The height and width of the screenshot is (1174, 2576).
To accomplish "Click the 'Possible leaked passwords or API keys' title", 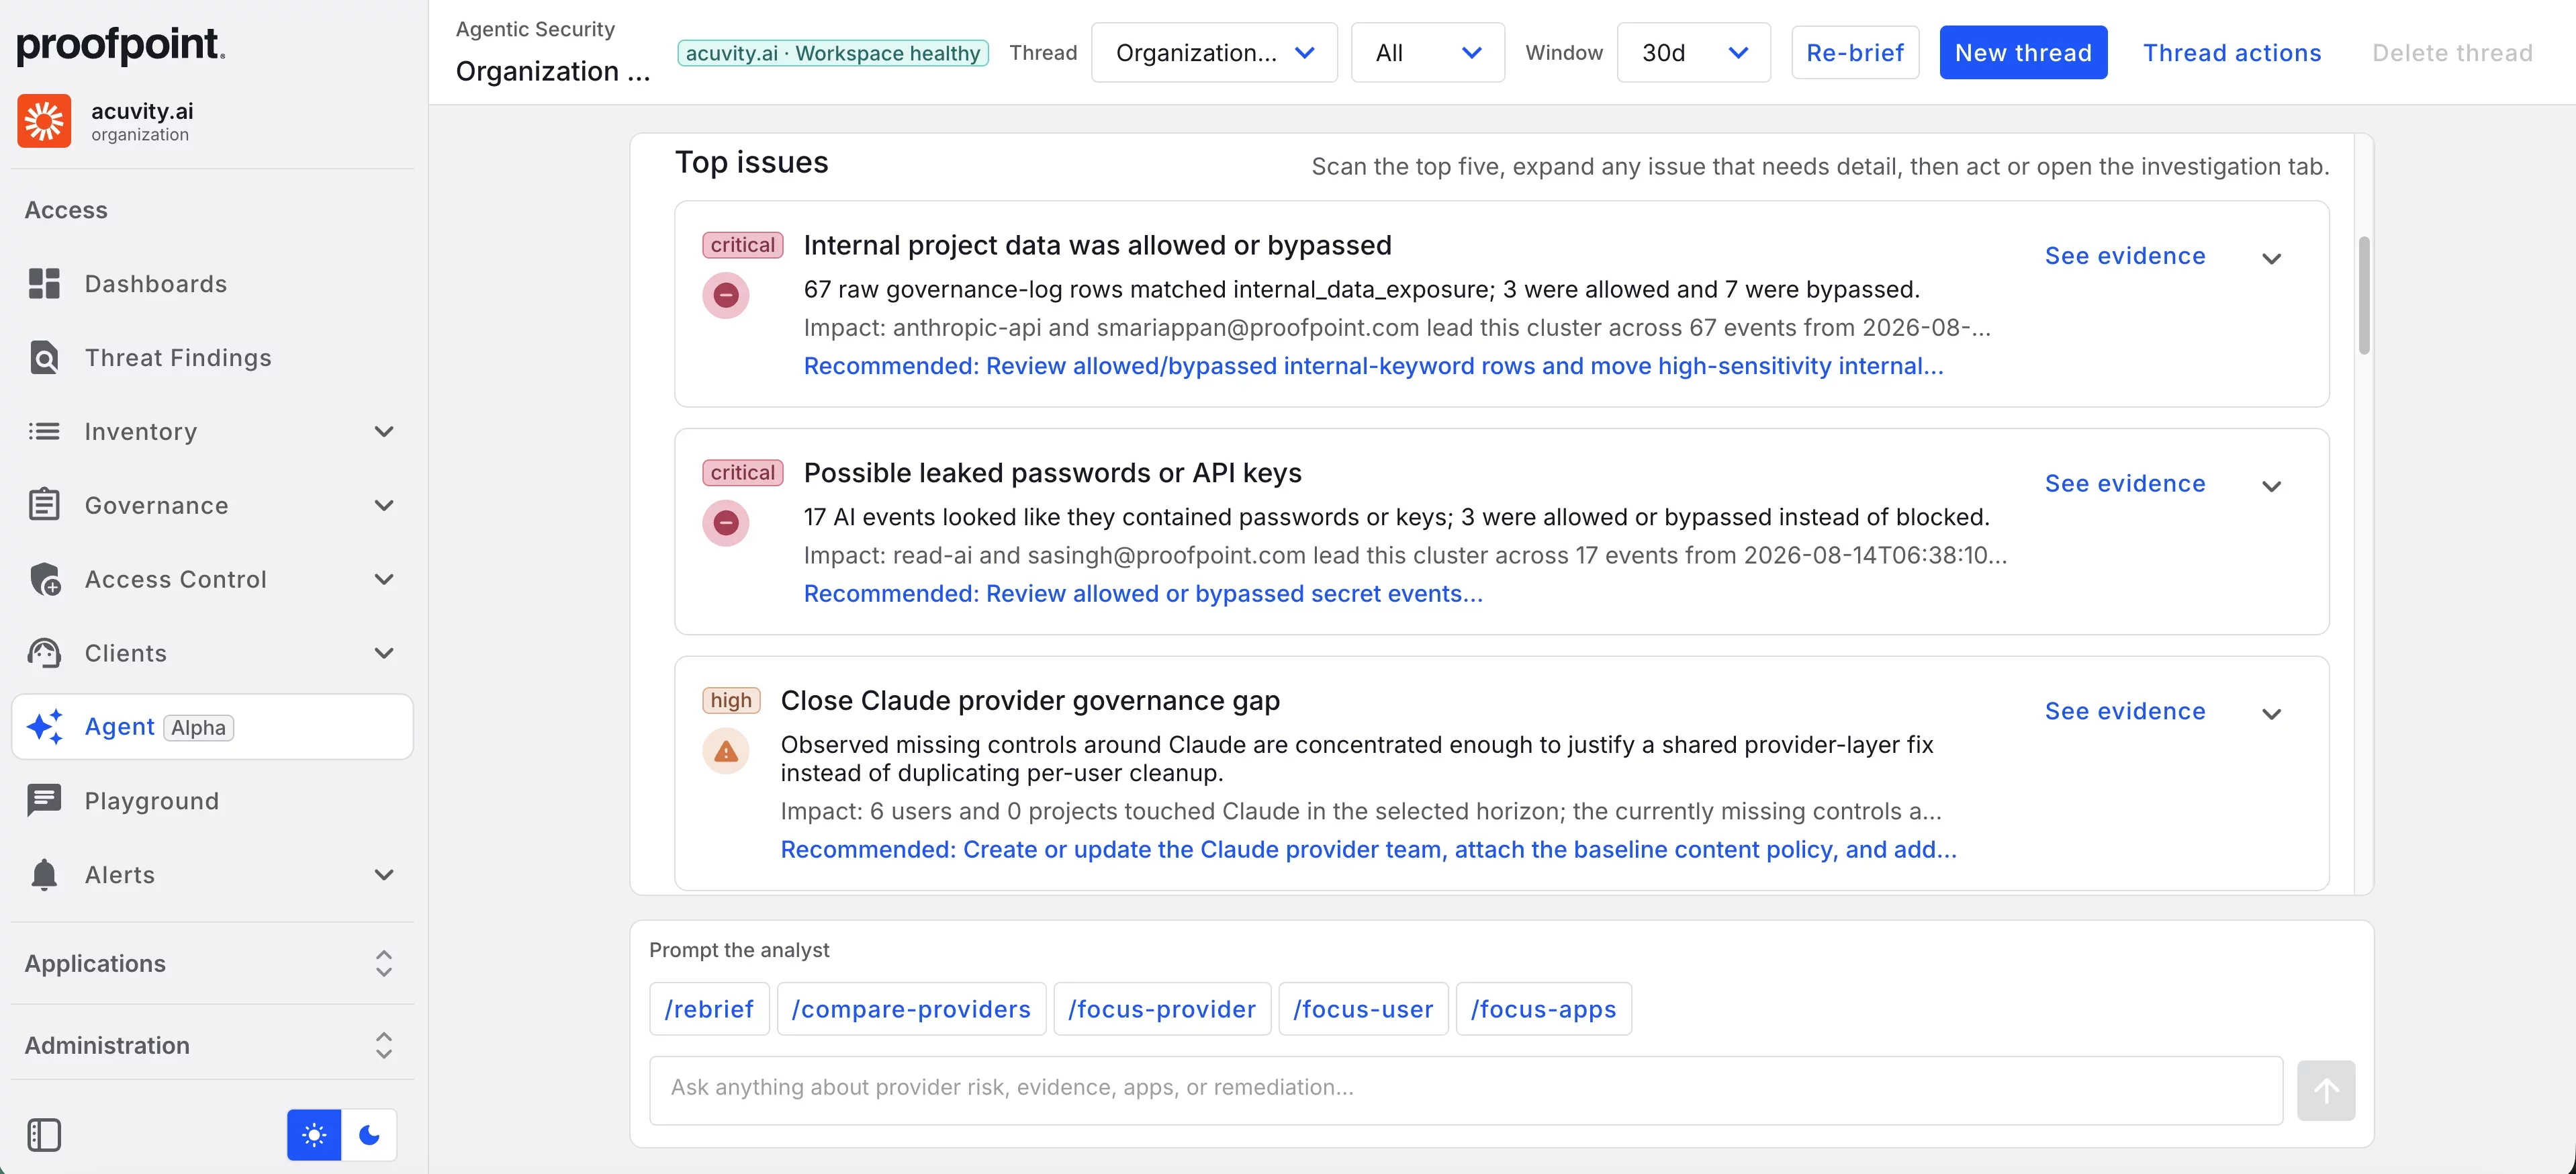I will [x=1052, y=473].
